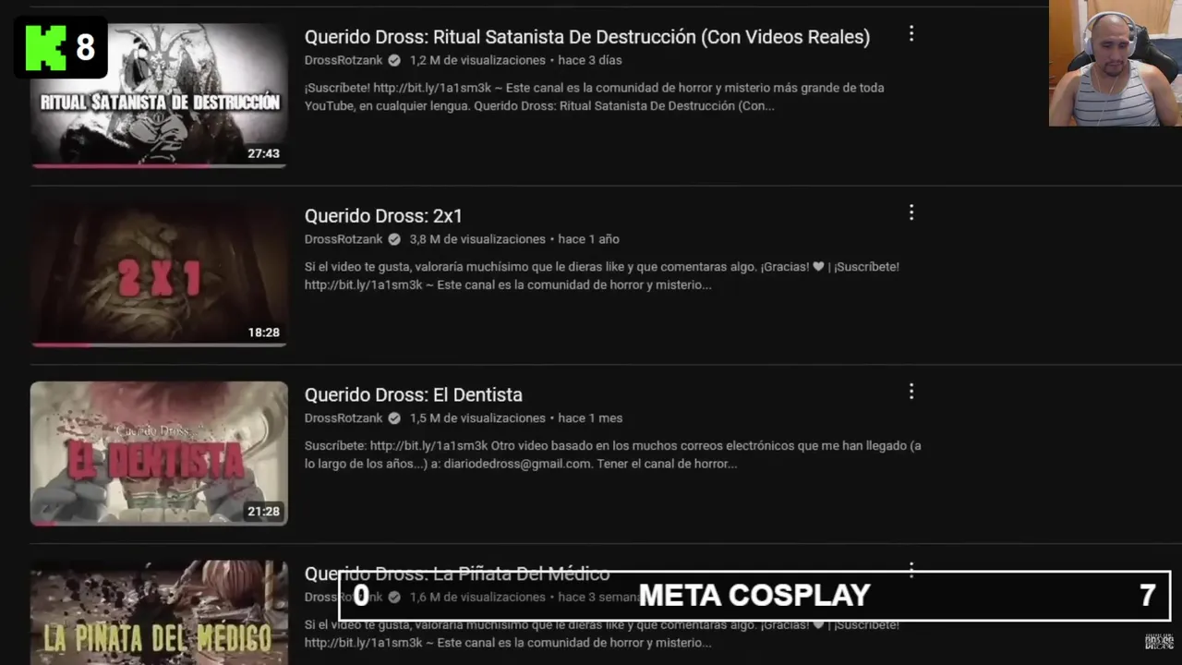
Task: Click '3,8 M de visualizaciones' text
Action: click(477, 239)
